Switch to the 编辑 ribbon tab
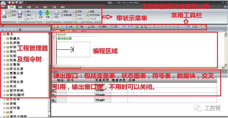Screen dimensions: 228x118 20,7
